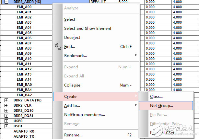
Task: Click the DDR2_ADDR (18) group name
Action: (28, 2)
